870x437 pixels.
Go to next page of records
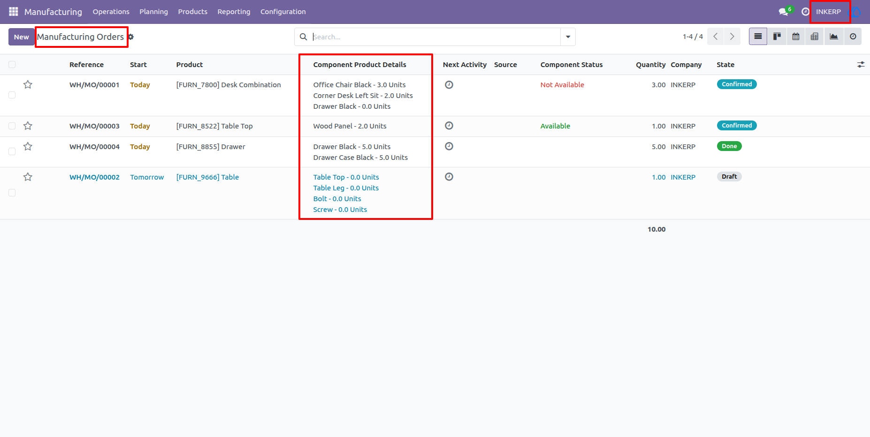pos(732,37)
